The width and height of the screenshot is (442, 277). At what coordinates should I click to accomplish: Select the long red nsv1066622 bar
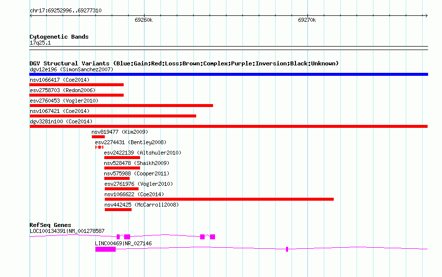[x=219, y=199]
